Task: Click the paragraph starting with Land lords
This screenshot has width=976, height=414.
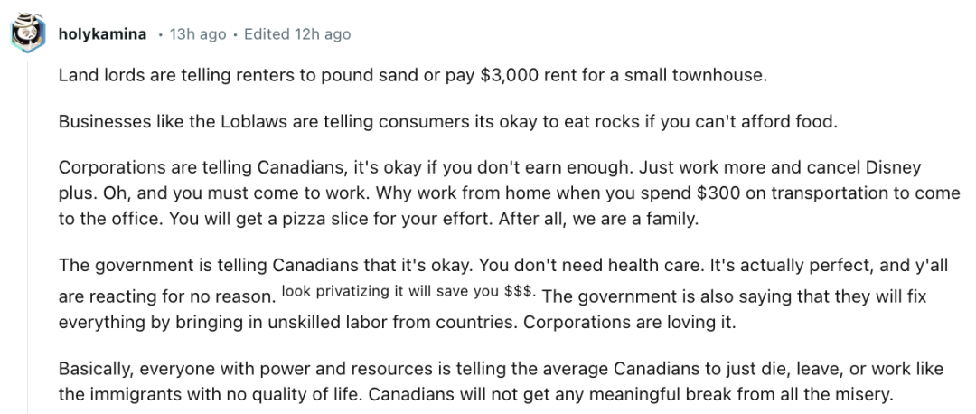Action: pos(413,76)
